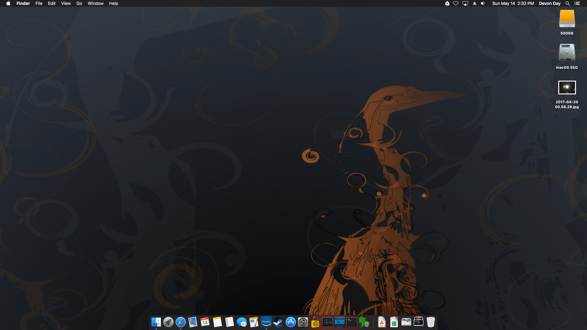The height and width of the screenshot is (330, 587).
Task: Open System Preferences gear in Dock
Action: tap(303, 322)
